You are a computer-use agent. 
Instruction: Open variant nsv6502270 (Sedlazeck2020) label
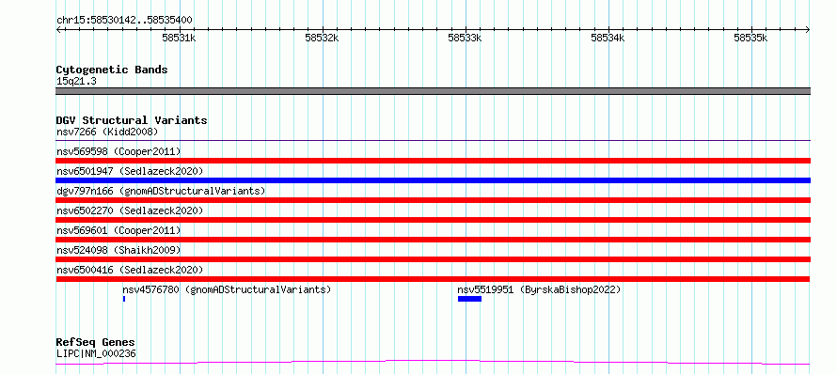tap(130, 210)
